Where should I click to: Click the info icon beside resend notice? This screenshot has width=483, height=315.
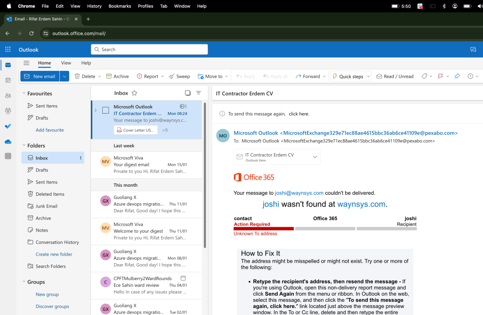[222, 114]
